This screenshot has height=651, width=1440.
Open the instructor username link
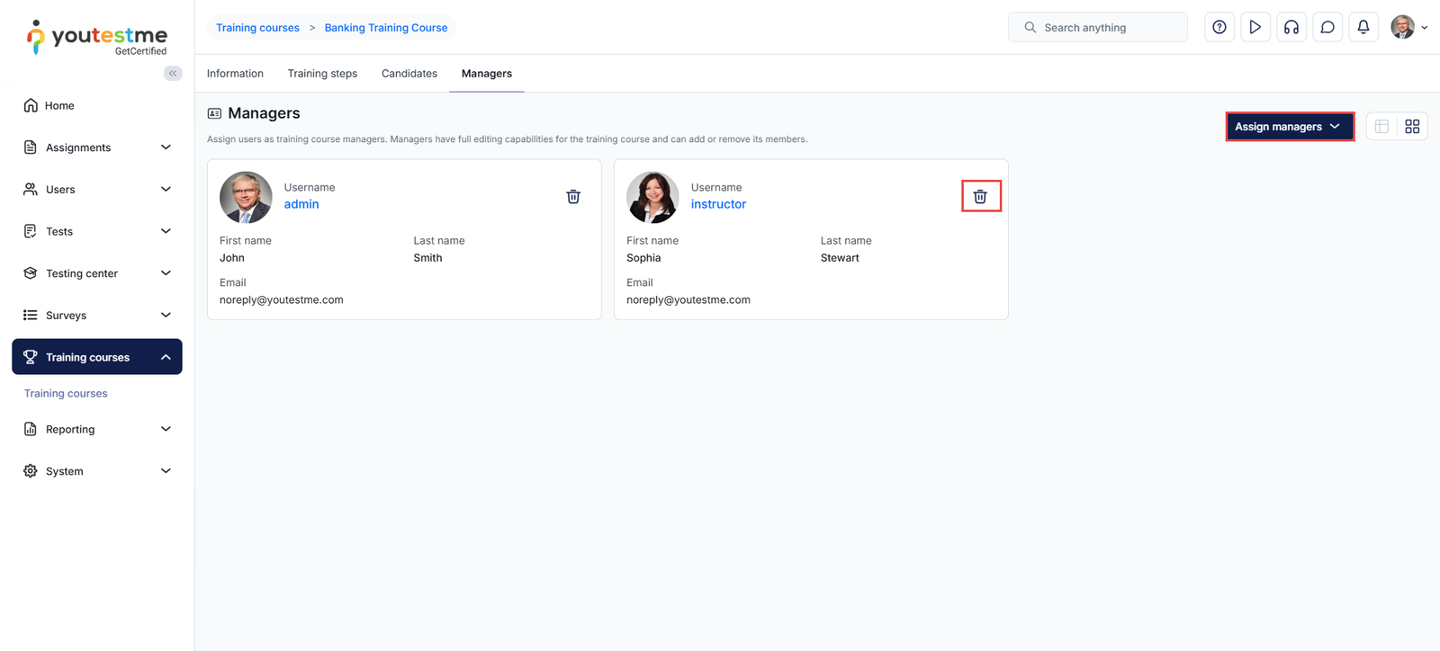[718, 204]
